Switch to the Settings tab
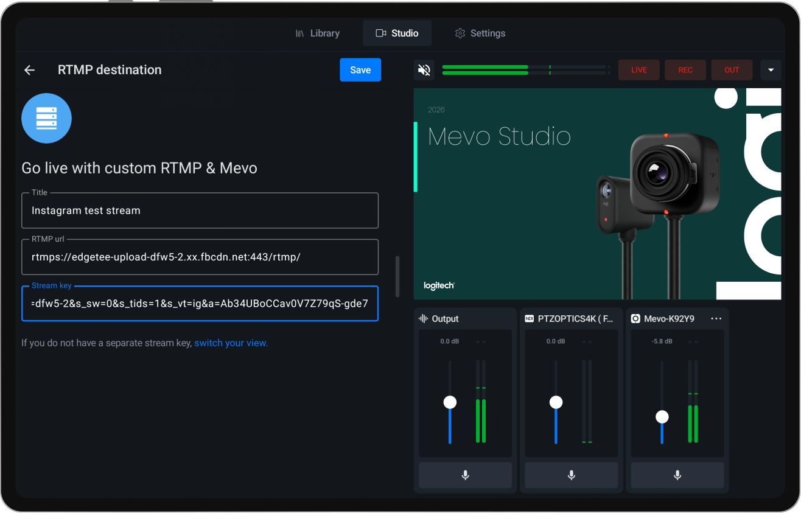This screenshot has width=801, height=513. [x=480, y=33]
